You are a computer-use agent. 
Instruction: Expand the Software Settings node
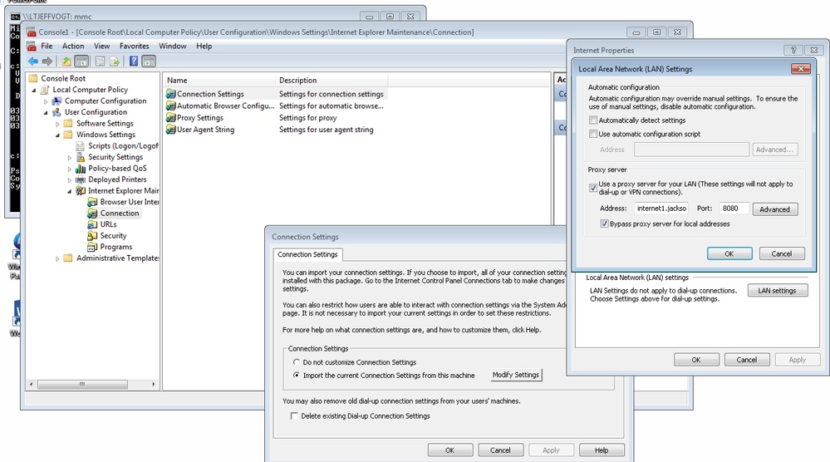[57, 124]
